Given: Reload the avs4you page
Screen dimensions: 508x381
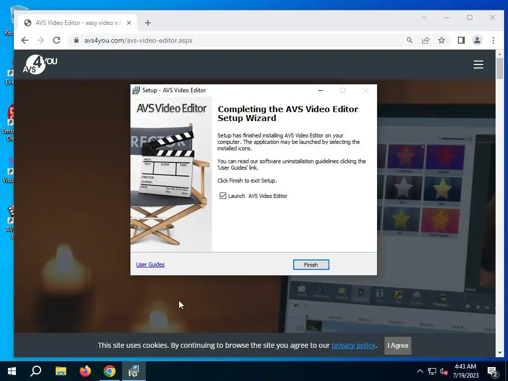Looking at the screenshot, I should tap(57, 40).
